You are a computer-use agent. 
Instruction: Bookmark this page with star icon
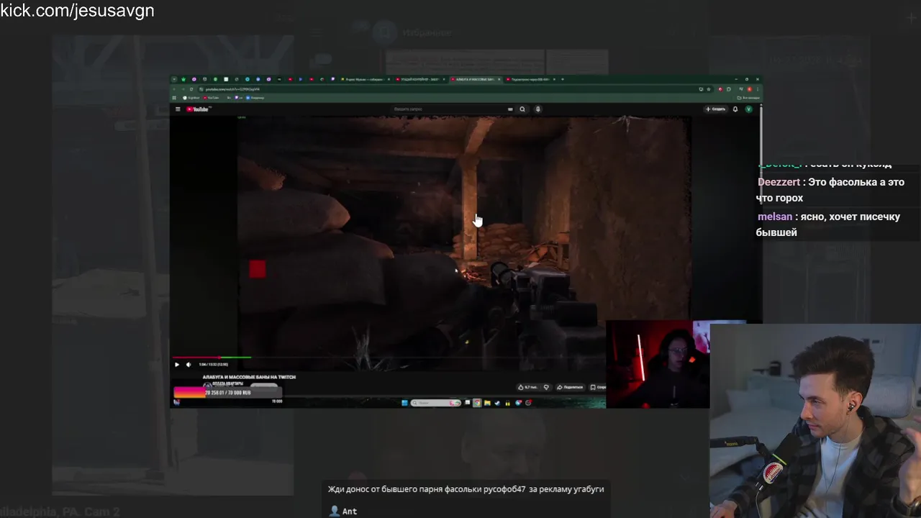coord(709,89)
